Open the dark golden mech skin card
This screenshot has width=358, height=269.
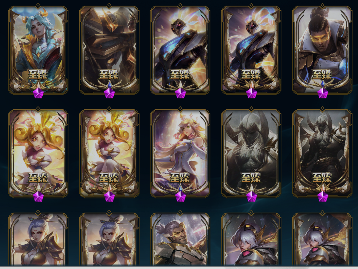click(109, 50)
